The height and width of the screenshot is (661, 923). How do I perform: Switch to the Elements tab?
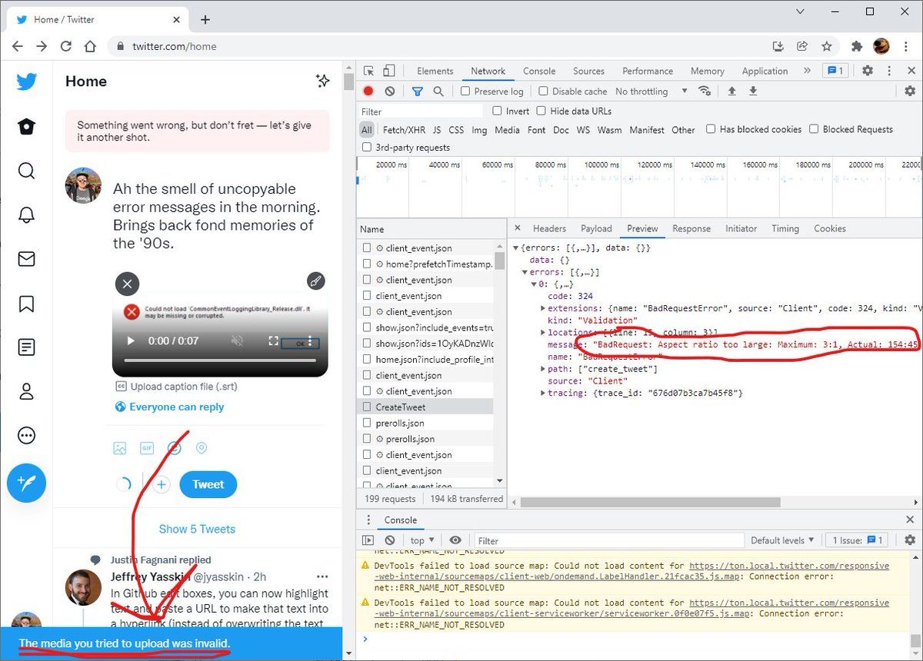(x=435, y=71)
